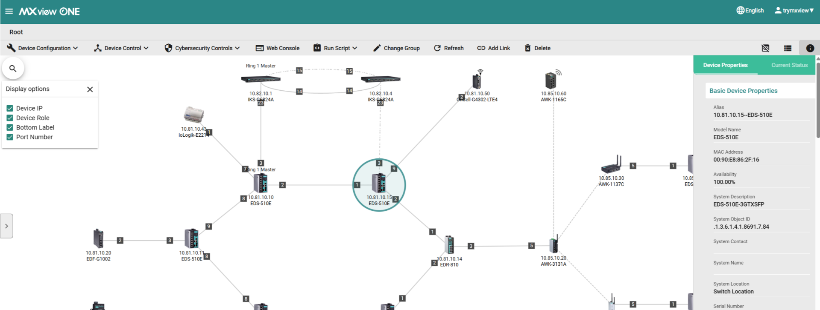This screenshot has width=820, height=310.
Task: Expand the Device Control dropdown
Action: [121, 48]
